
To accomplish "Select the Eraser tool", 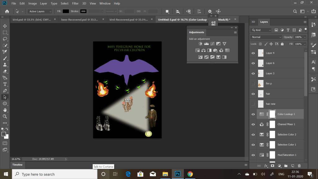I will coord(5,71).
